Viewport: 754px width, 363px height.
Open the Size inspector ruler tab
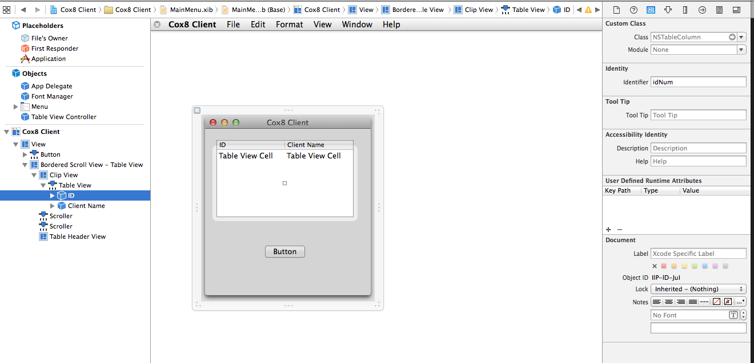(685, 10)
